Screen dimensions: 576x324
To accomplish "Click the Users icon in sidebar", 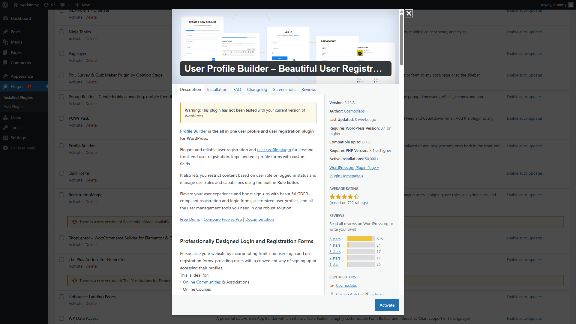I will tap(5, 117).
